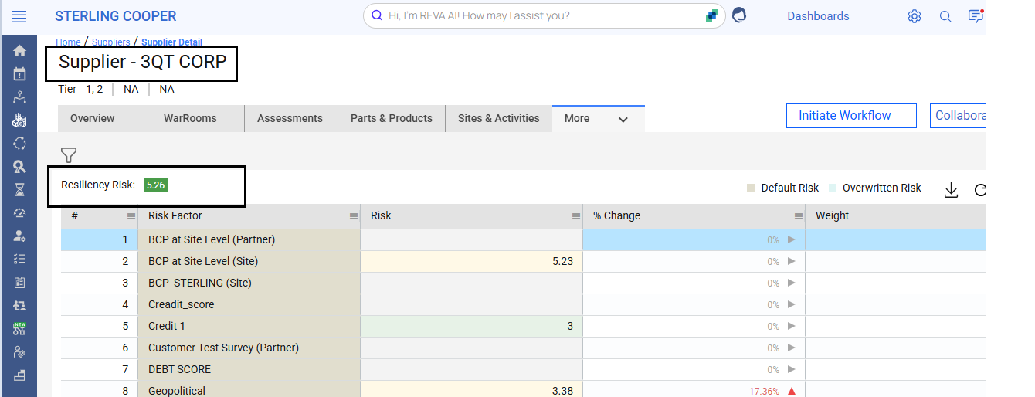The width and height of the screenshot is (1035, 397).
Task: Expand % change arrow for BCP at Site Level (Site)
Action: 791,261
